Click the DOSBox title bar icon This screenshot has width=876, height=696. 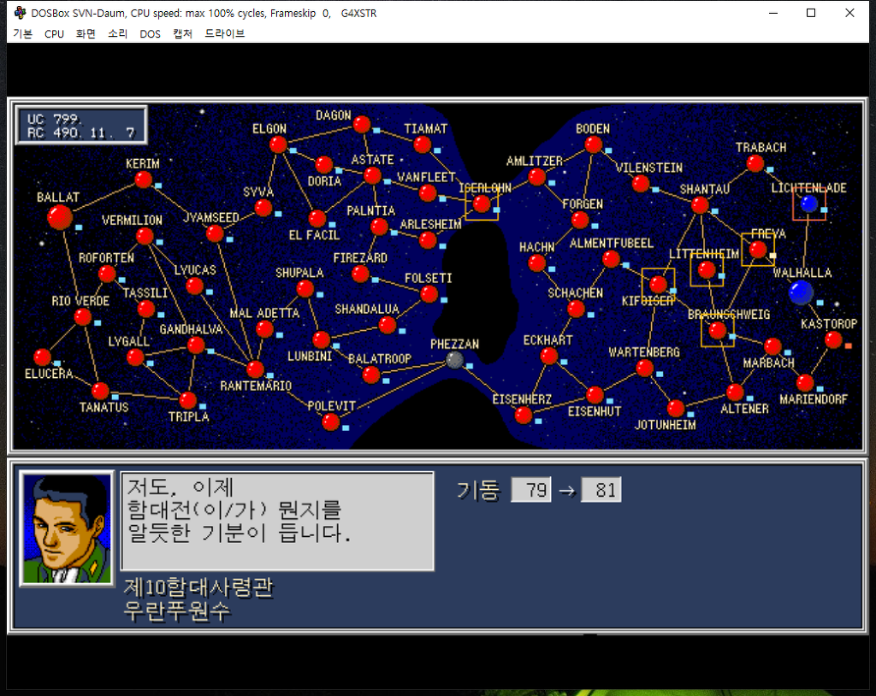click(21, 13)
